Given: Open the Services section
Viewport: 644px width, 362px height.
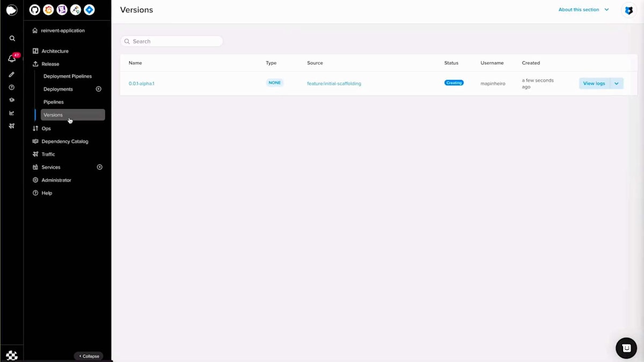Looking at the screenshot, I should [46, 167].
